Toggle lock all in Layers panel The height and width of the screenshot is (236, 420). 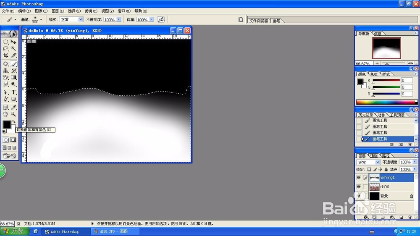386,169
